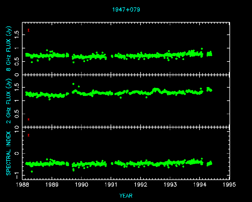This screenshot has width=252, height=202.
Task: Click the plot title 1947+079
Action: [126, 10]
